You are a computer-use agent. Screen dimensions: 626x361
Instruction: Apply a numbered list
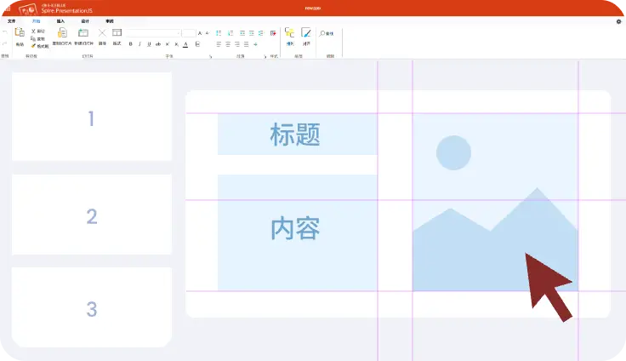coord(230,33)
